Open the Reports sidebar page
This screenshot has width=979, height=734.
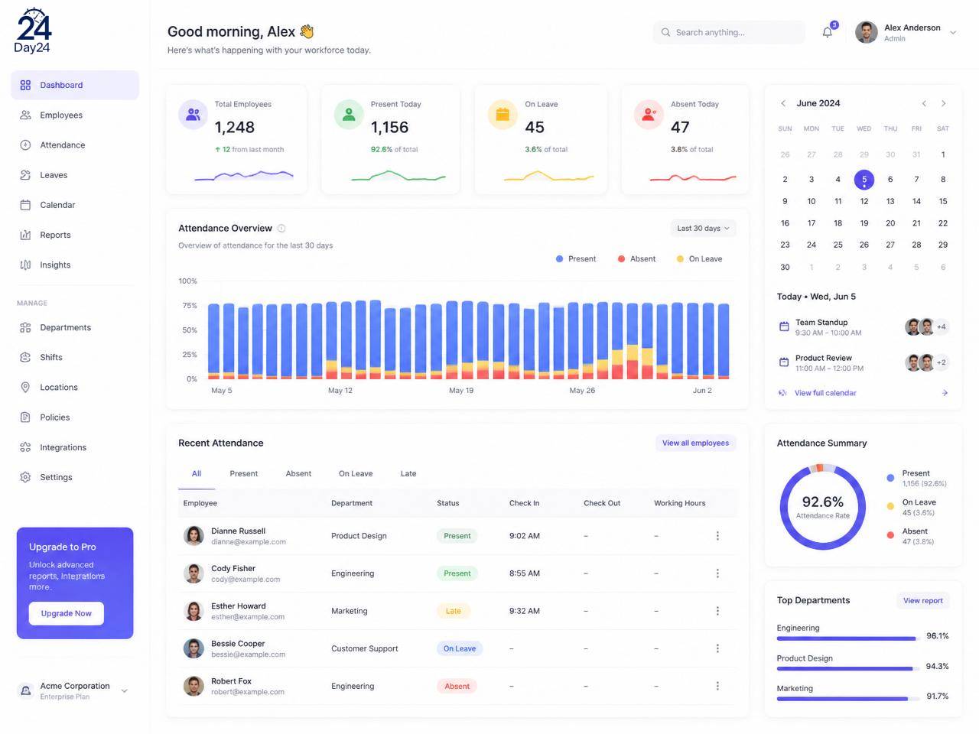tap(75, 235)
